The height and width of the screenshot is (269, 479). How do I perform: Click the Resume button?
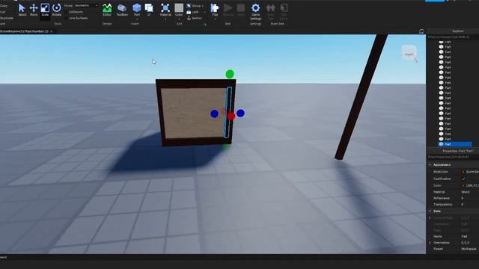tap(228, 10)
